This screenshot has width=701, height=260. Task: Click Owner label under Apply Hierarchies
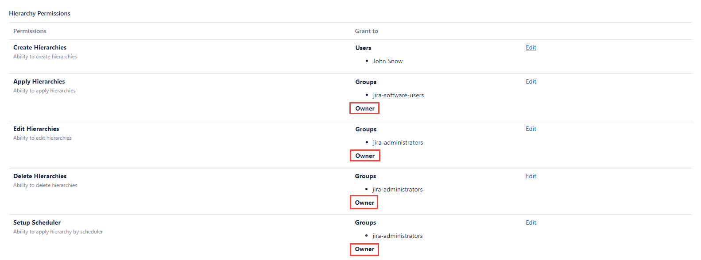point(365,109)
